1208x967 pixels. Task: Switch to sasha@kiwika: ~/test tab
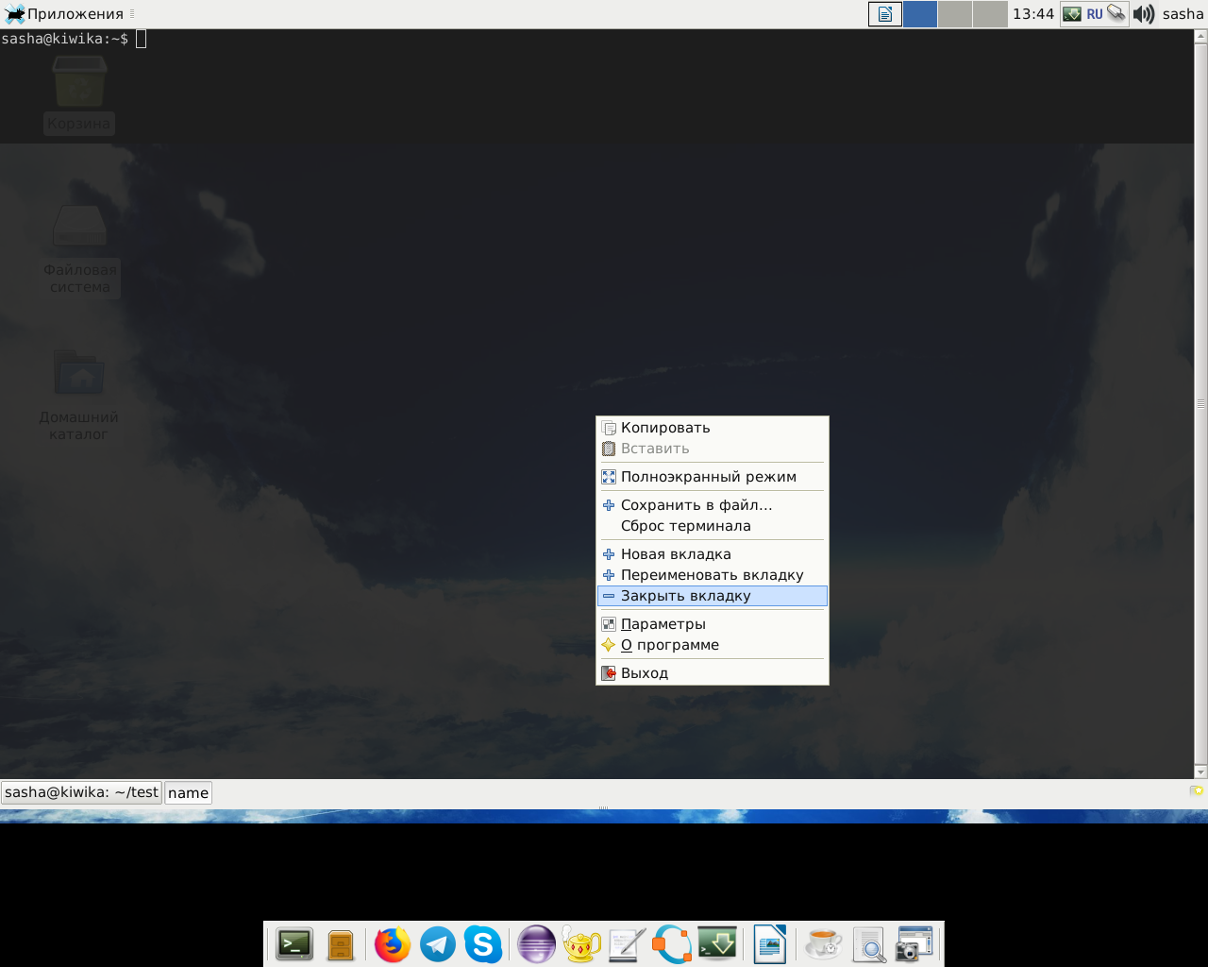(x=81, y=792)
